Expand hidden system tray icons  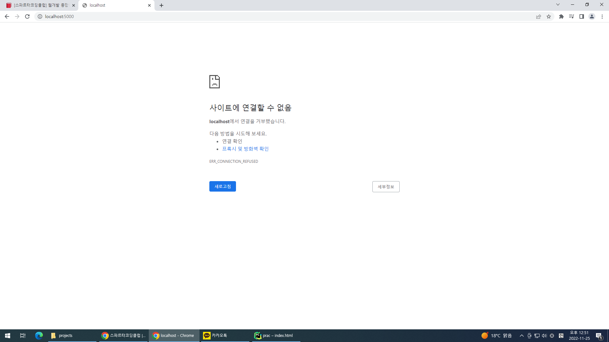[521, 336]
